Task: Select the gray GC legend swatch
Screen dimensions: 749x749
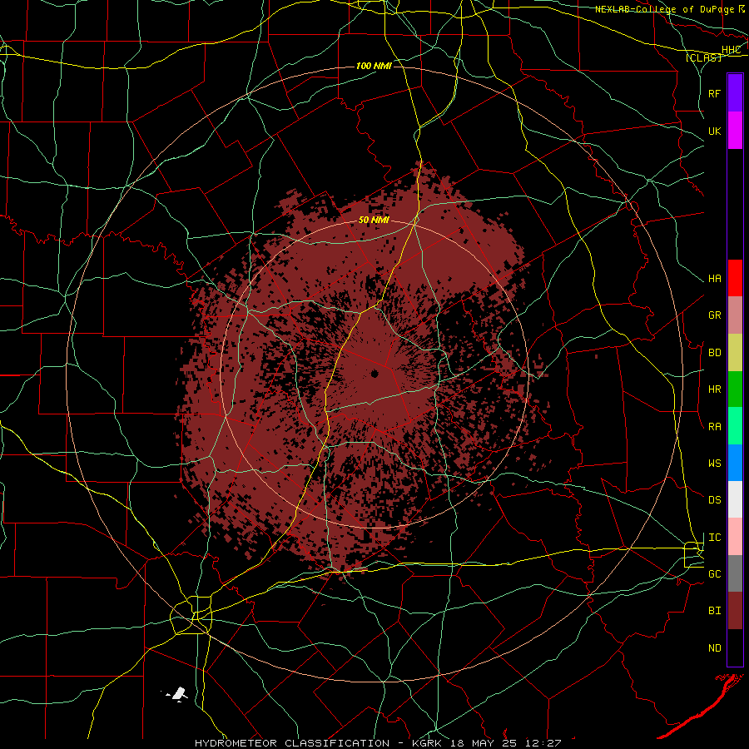Action: tap(735, 573)
